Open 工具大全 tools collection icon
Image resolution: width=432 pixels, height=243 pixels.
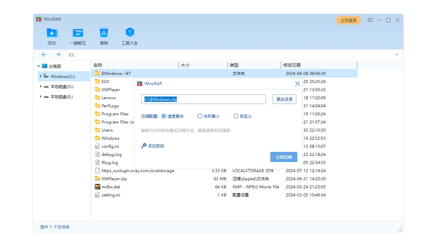130,36
